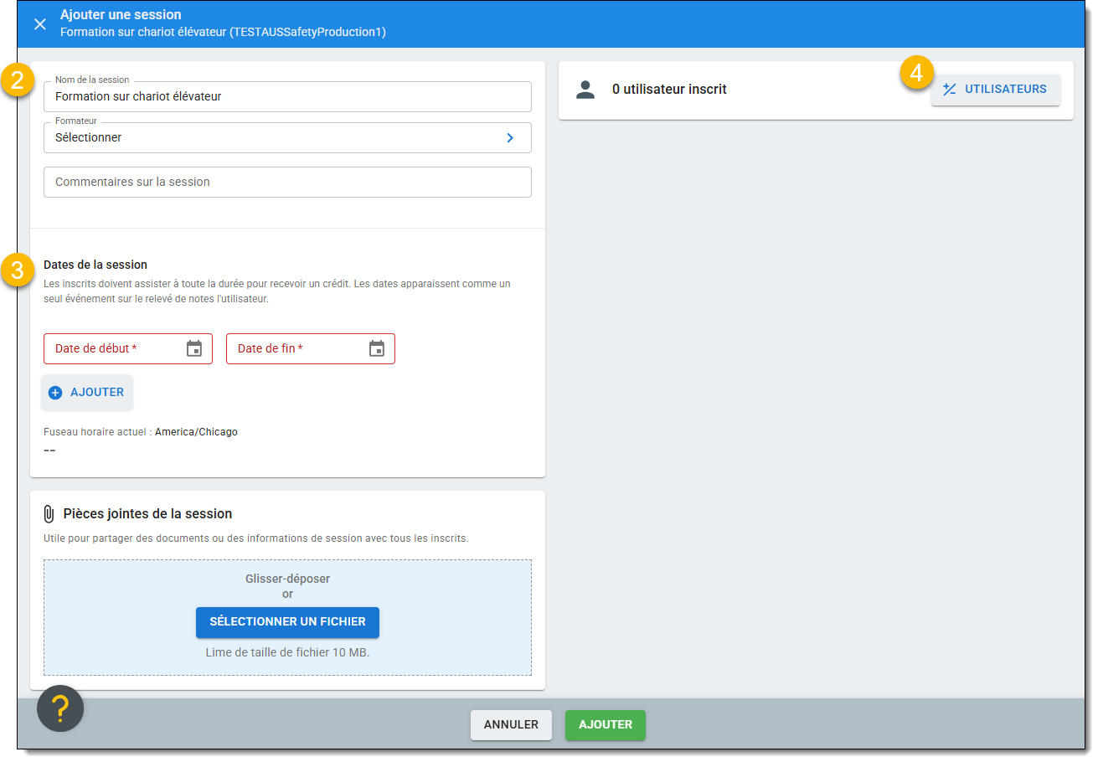Open the end date calendar picker
Screen dimensions: 1098x762
click(x=377, y=349)
